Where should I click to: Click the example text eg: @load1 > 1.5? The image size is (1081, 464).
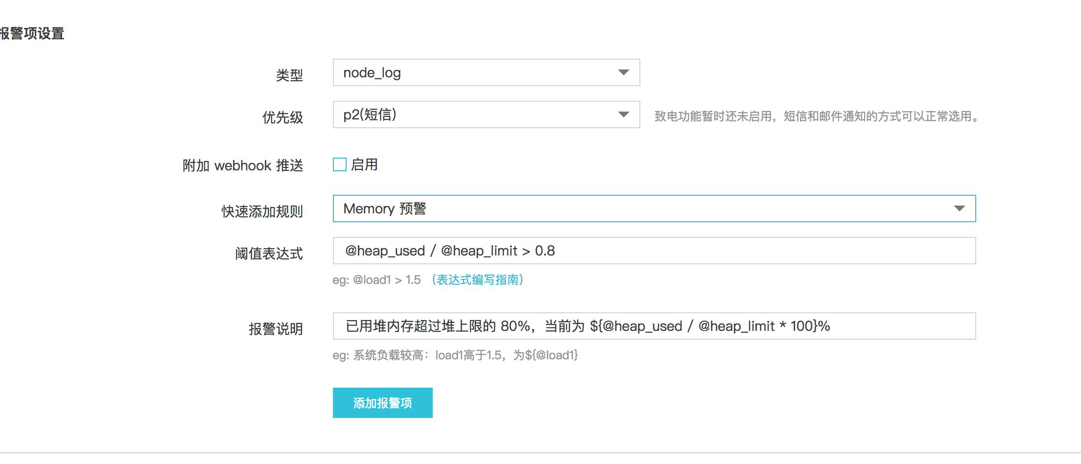click(x=377, y=281)
